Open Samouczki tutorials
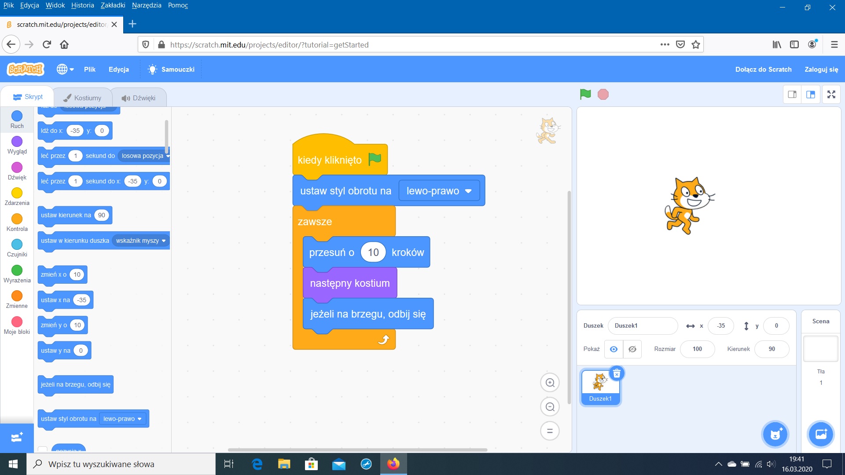 (171, 69)
